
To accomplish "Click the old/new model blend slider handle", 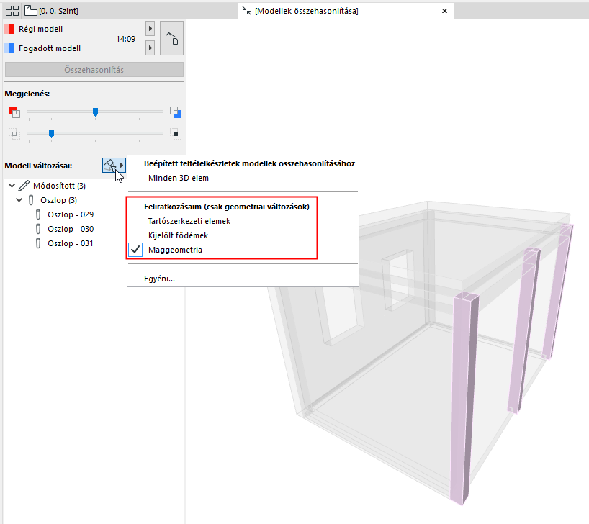I will 96,112.
